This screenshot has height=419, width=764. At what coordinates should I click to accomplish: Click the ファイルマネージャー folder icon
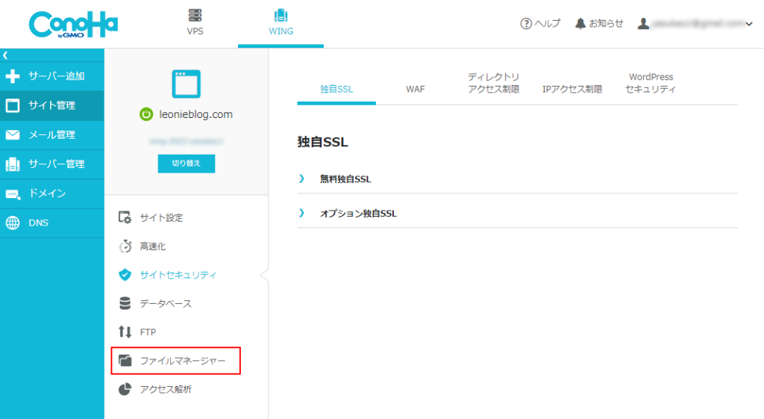pyautogui.click(x=125, y=361)
